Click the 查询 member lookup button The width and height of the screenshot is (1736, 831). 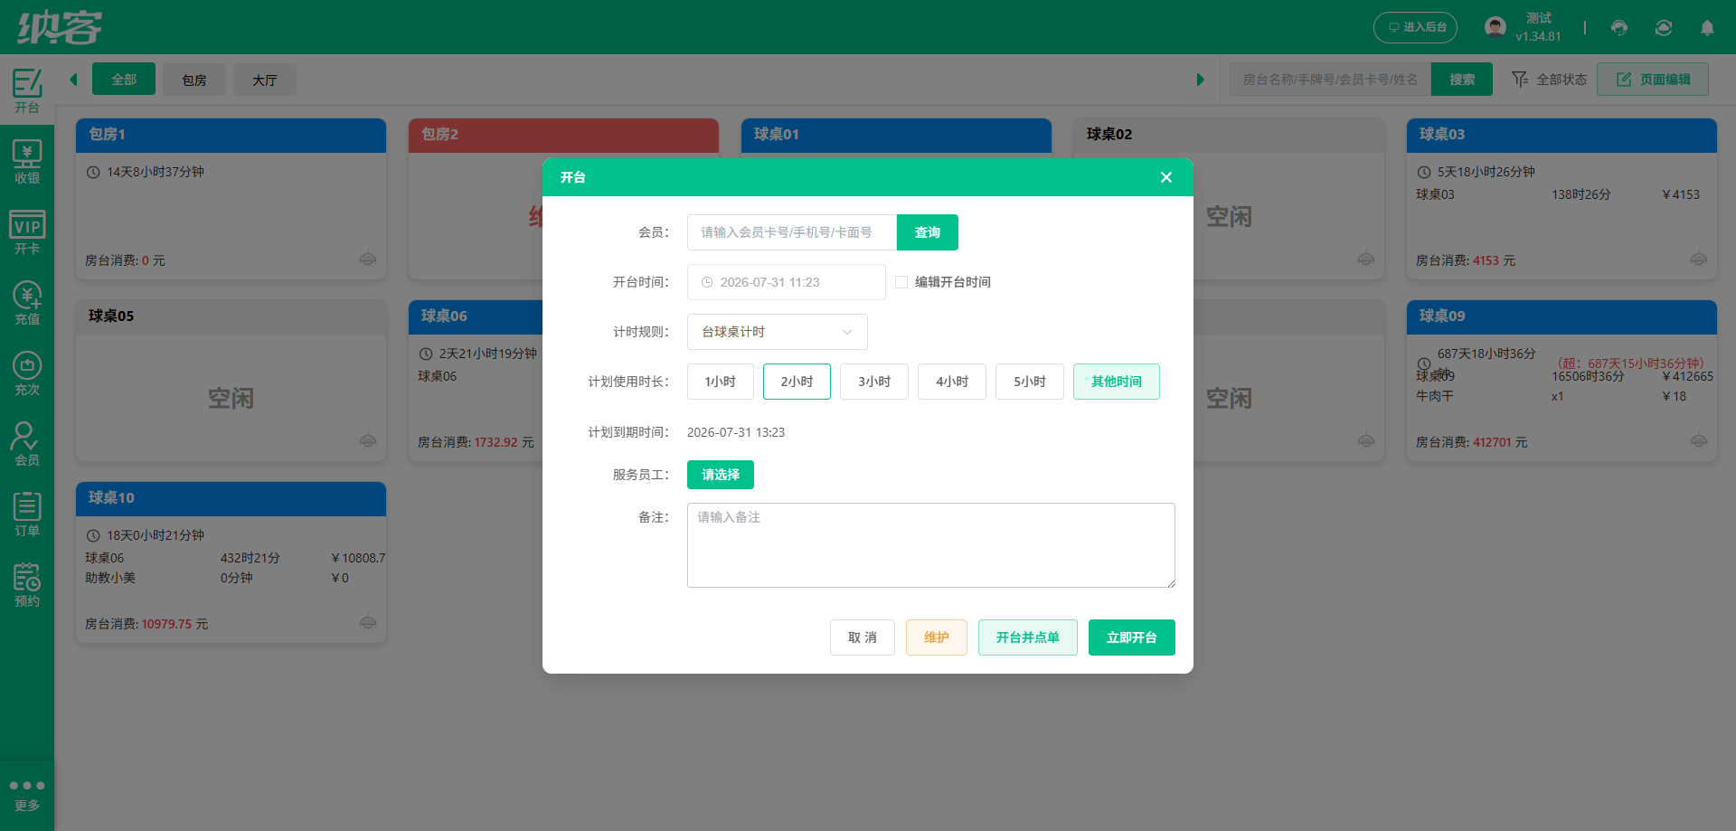click(928, 232)
